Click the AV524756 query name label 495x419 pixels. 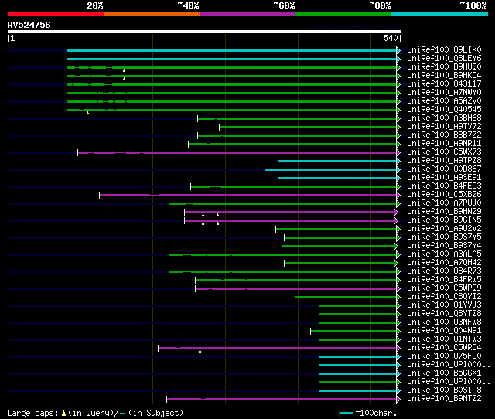click(x=29, y=25)
